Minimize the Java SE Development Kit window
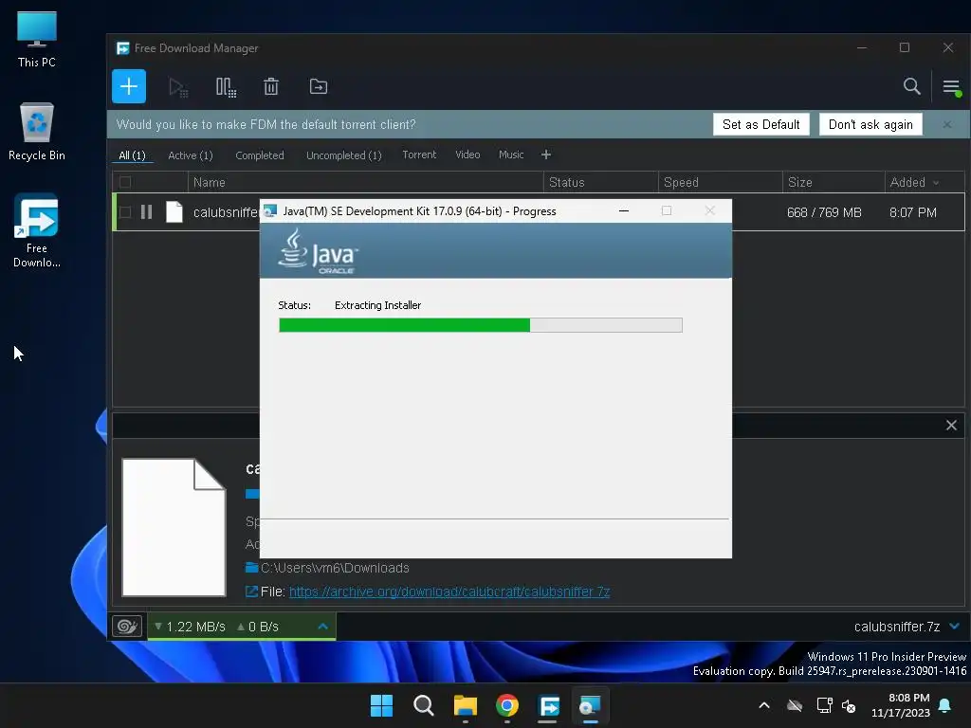 624,211
